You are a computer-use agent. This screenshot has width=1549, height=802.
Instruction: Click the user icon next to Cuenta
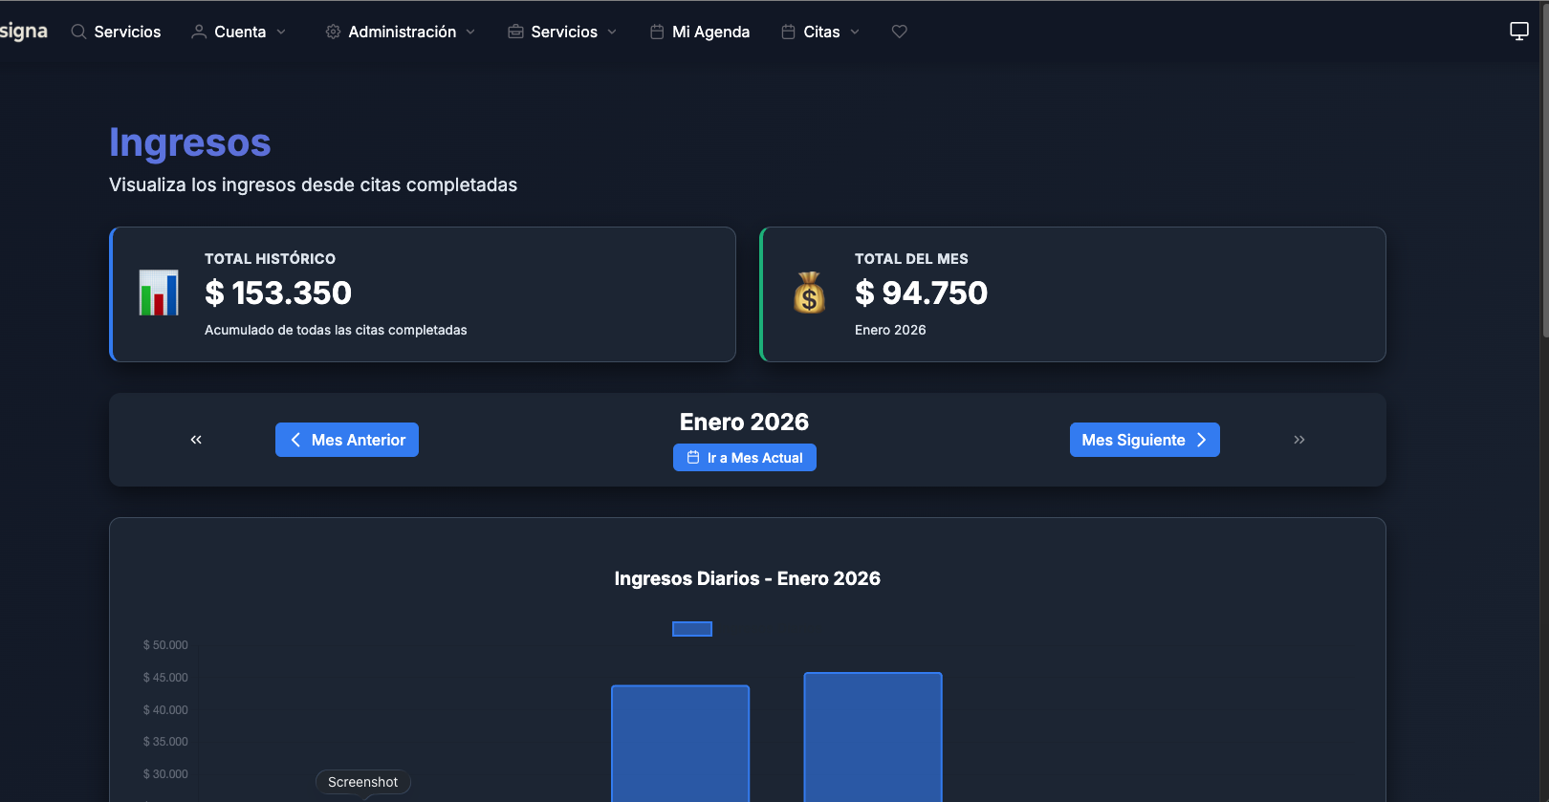click(x=199, y=32)
